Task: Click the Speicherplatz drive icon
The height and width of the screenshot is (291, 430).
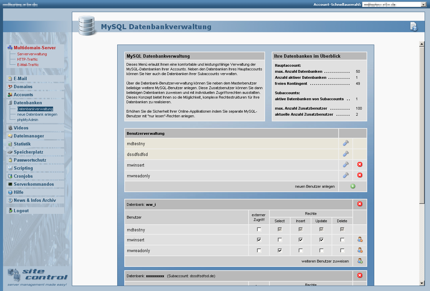Action: pyautogui.click(x=10, y=152)
